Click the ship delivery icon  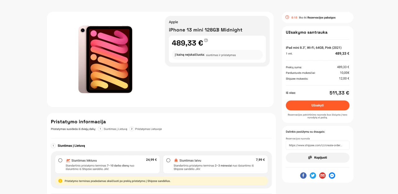(176, 161)
